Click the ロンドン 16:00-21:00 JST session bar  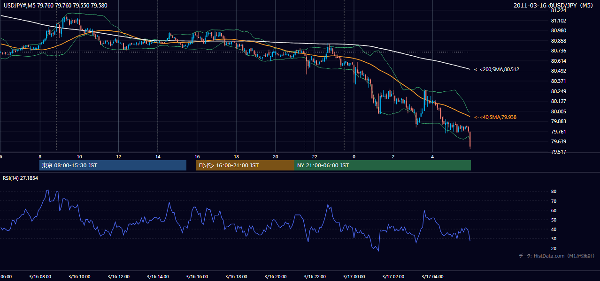[245, 165]
